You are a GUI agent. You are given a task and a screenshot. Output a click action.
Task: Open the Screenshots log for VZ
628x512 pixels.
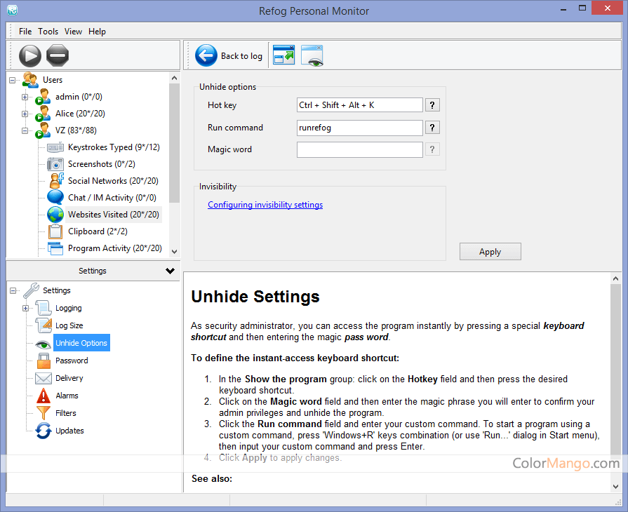90,164
